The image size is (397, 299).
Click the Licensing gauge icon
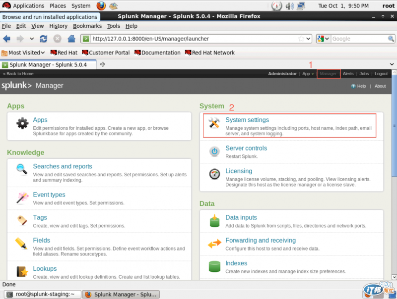point(214,174)
